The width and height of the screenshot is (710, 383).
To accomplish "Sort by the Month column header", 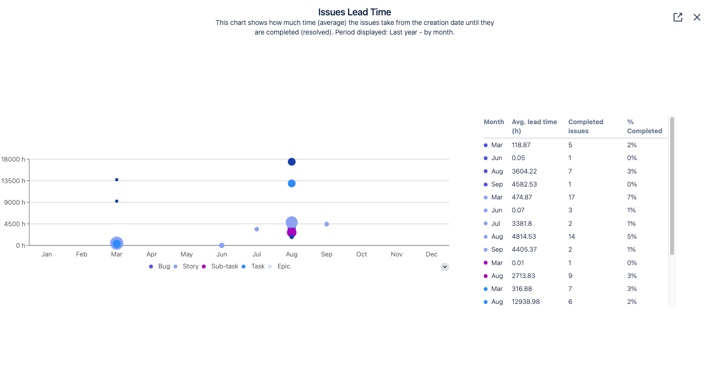I will coord(494,122).
